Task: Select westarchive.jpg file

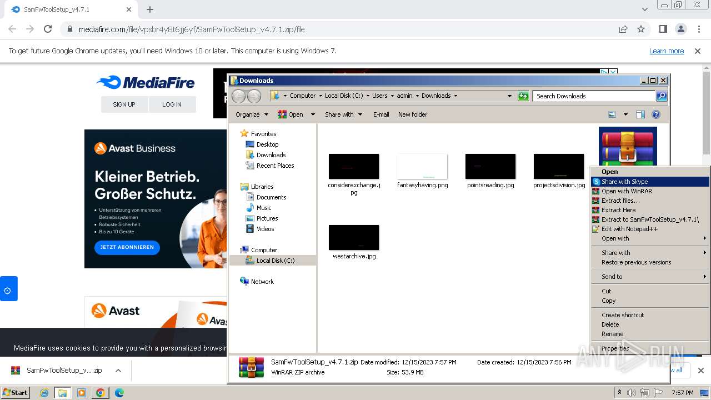Action: tap(354, 243)
